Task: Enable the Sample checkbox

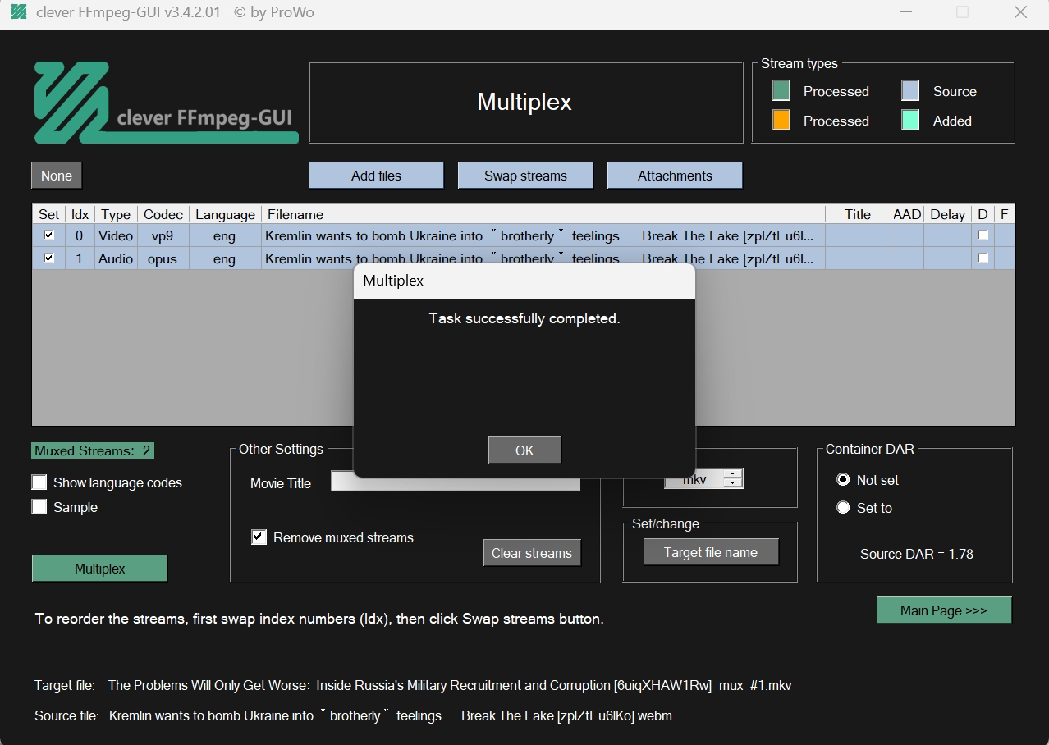Action: (x=39, y=507)
